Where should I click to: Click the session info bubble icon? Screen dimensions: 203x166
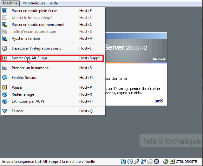tap(5, 78)
